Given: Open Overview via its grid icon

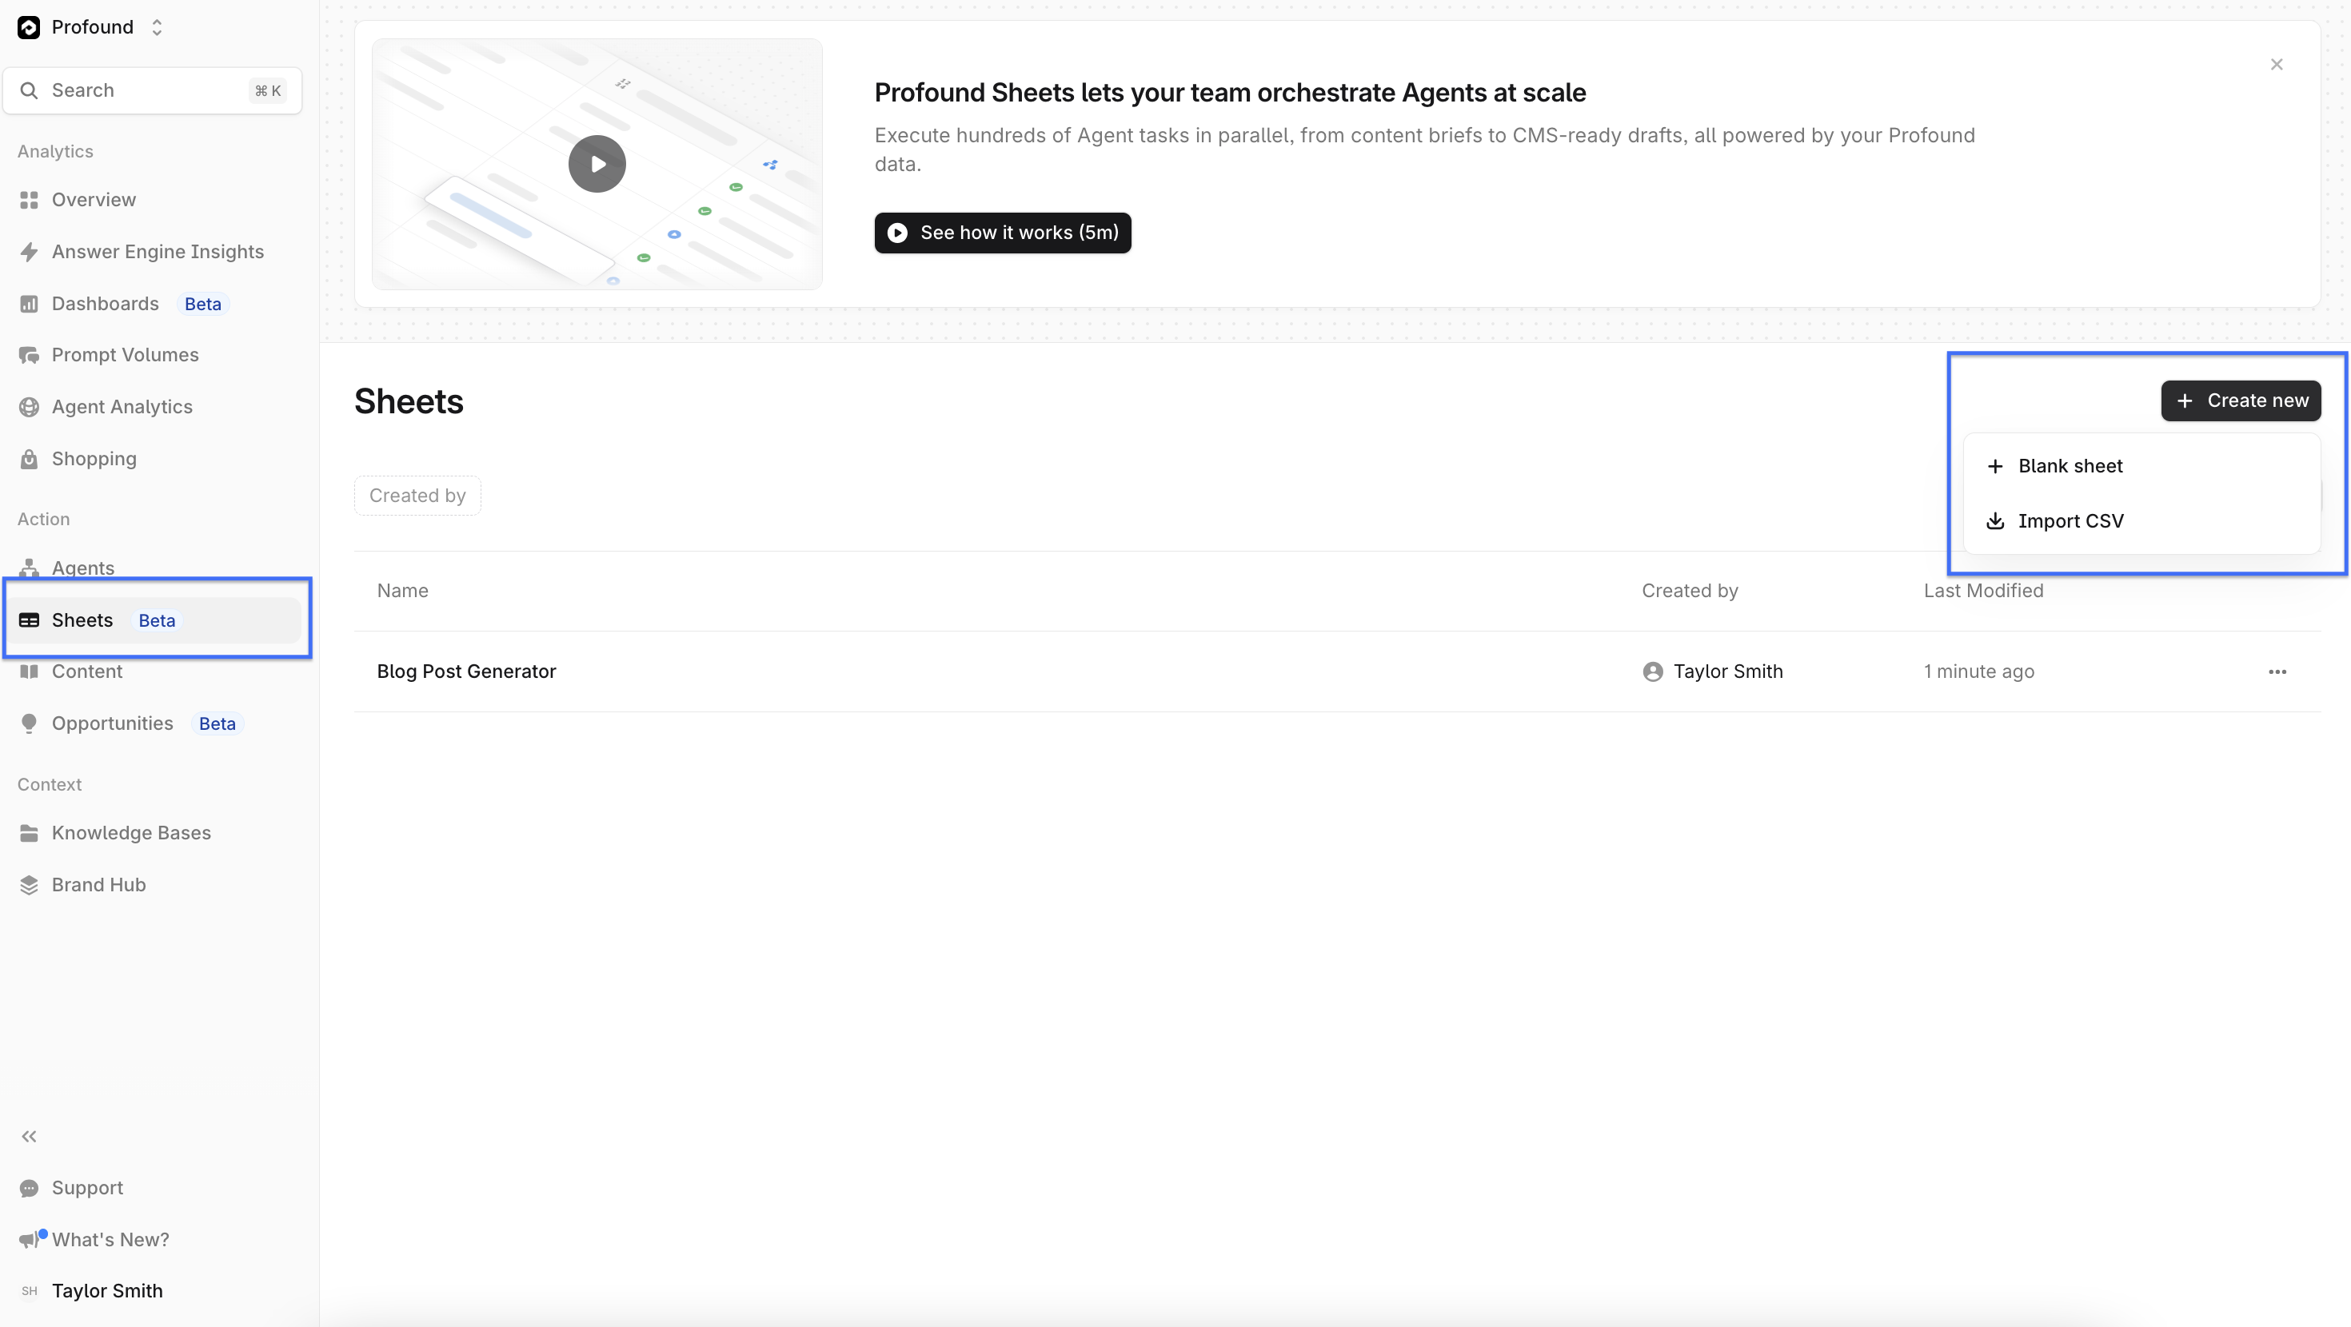Looking at the screenshot, I should coord(30,200).
